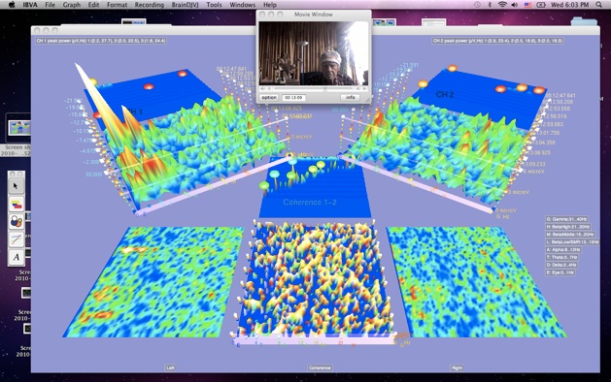This screenshot has height=382, width=611.
Task: Pick the text A tool
Action: [x=16, y=257]
